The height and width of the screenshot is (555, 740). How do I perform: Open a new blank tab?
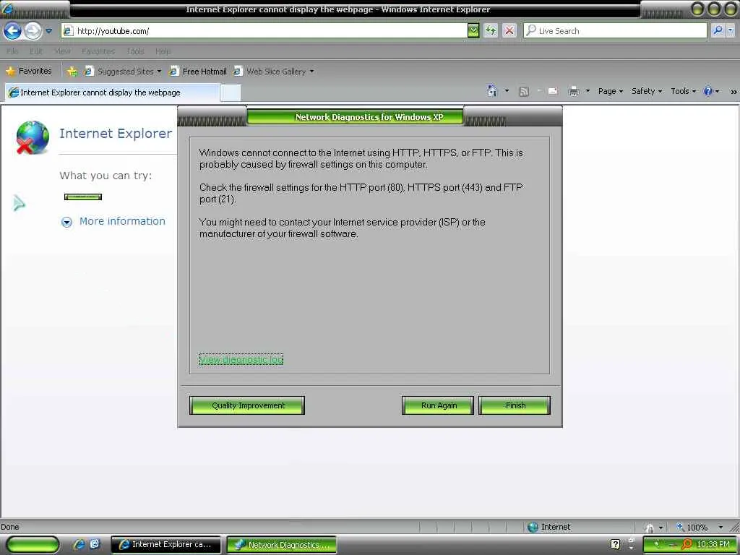(231, 93)
